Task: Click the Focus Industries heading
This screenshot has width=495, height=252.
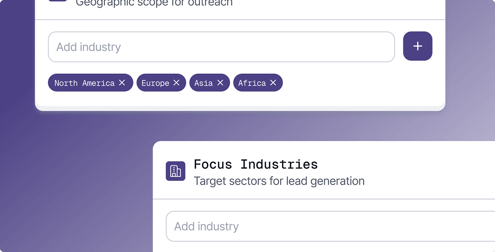Action: pyautogui.click(x=256, y=164)
